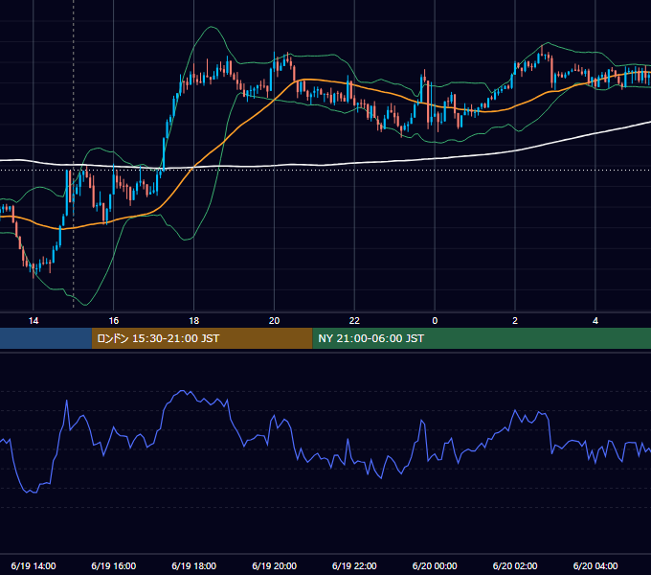
Task: Click time axis label 16
Action: click(113, 321)
